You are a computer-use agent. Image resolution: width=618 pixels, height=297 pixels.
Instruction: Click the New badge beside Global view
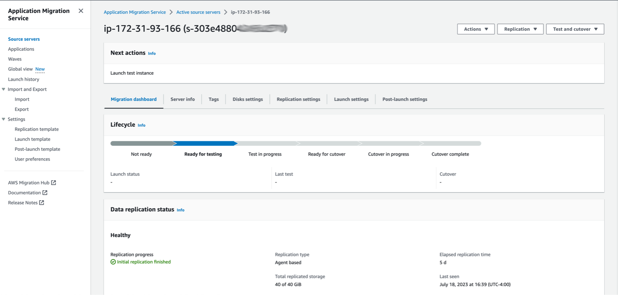40,69
